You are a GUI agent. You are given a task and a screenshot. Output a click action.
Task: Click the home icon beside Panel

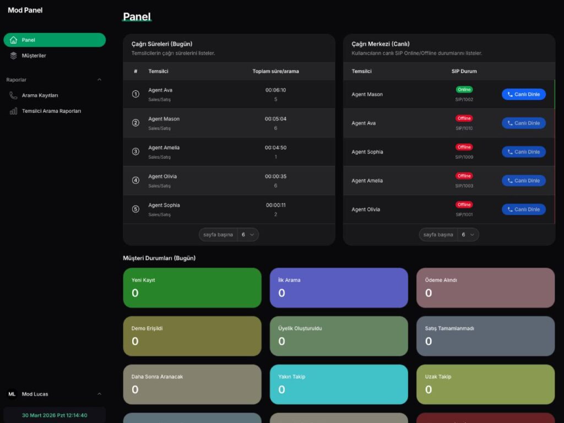(13, 40)
